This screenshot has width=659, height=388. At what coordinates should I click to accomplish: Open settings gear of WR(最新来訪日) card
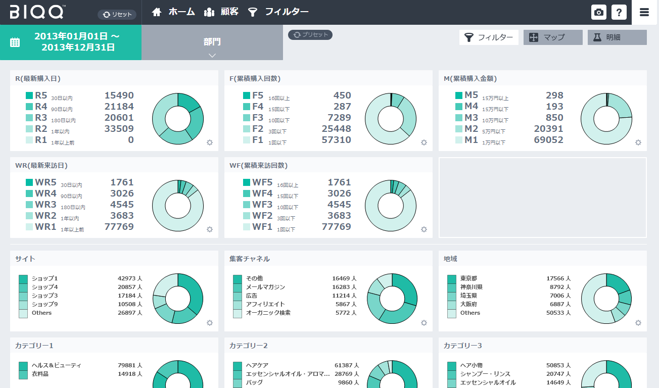210,229
